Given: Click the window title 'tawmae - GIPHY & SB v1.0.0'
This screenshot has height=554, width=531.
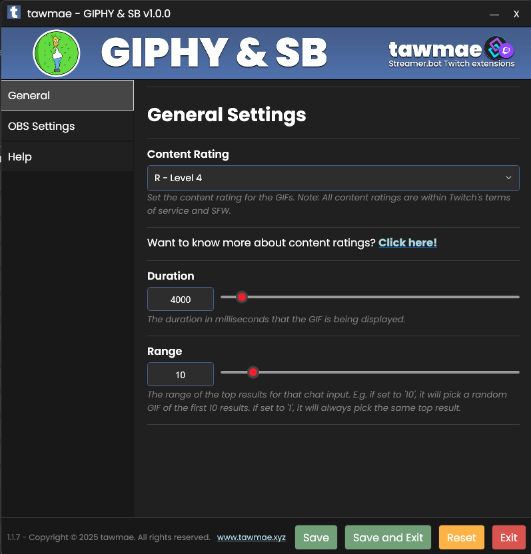Looking at the screenshot, I should pos(99,13).
